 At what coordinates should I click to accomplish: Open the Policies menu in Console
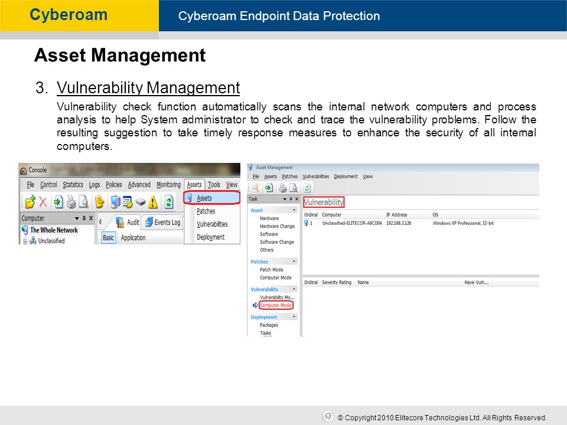click(114, 185)
